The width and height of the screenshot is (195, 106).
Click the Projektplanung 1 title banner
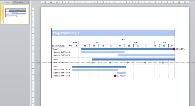[x=113, y=33]
